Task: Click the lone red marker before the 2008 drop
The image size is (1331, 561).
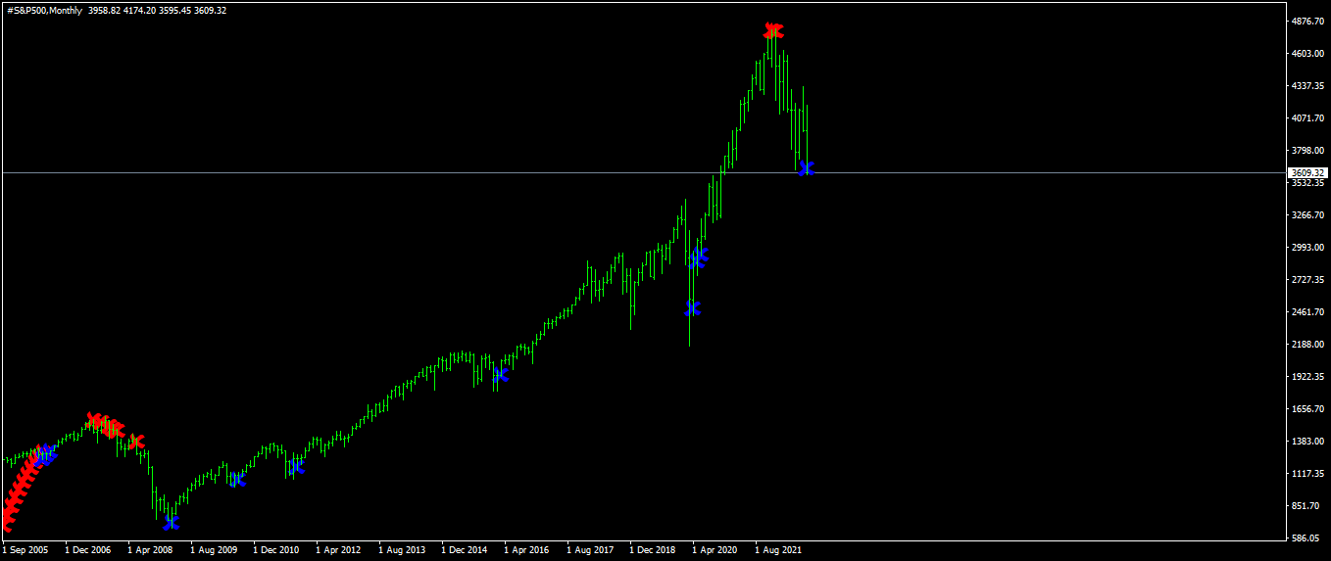Action: click(136, 442)
